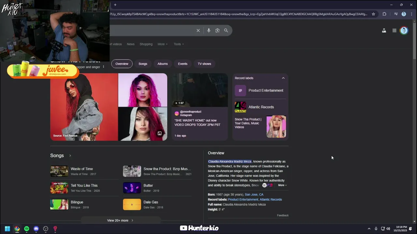Open Spotify from taskbar

[x=27, y=229]
